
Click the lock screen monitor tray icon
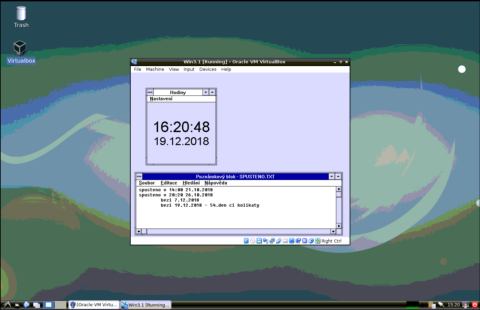click(466, 305)
